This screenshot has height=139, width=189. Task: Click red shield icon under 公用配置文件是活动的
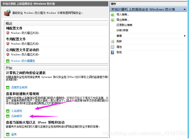[x=8, y=55]
